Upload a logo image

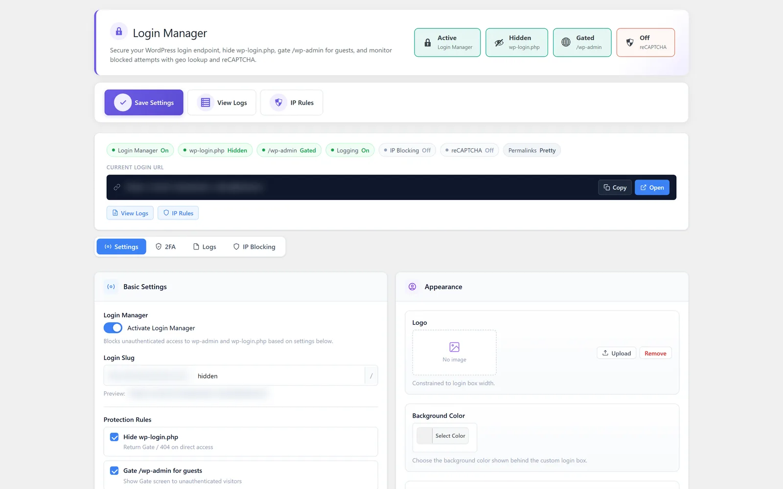point(617,353)
